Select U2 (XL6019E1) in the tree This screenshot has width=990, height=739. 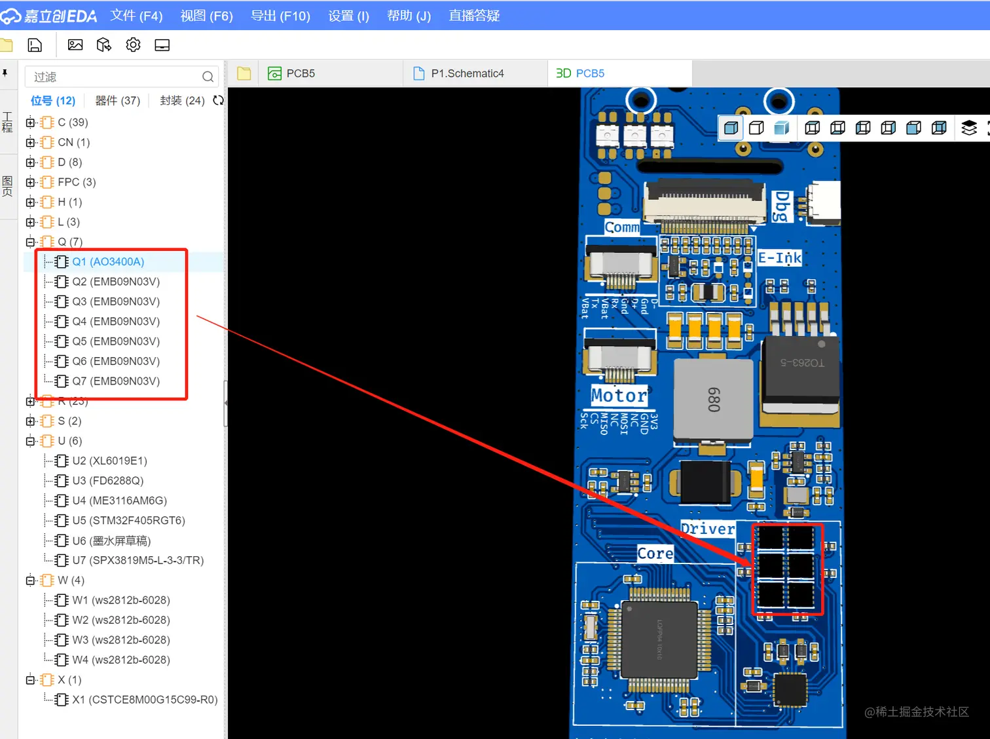110,461
